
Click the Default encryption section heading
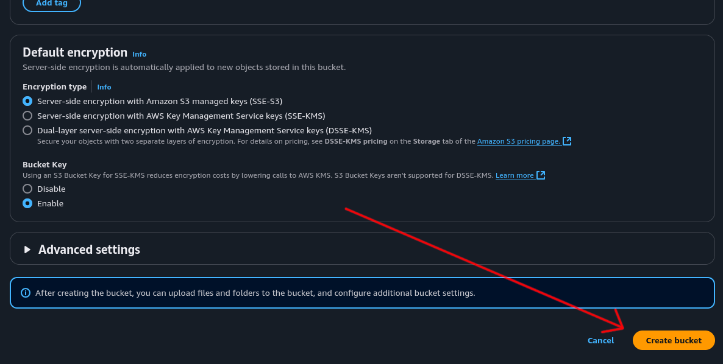coord(75,52)
